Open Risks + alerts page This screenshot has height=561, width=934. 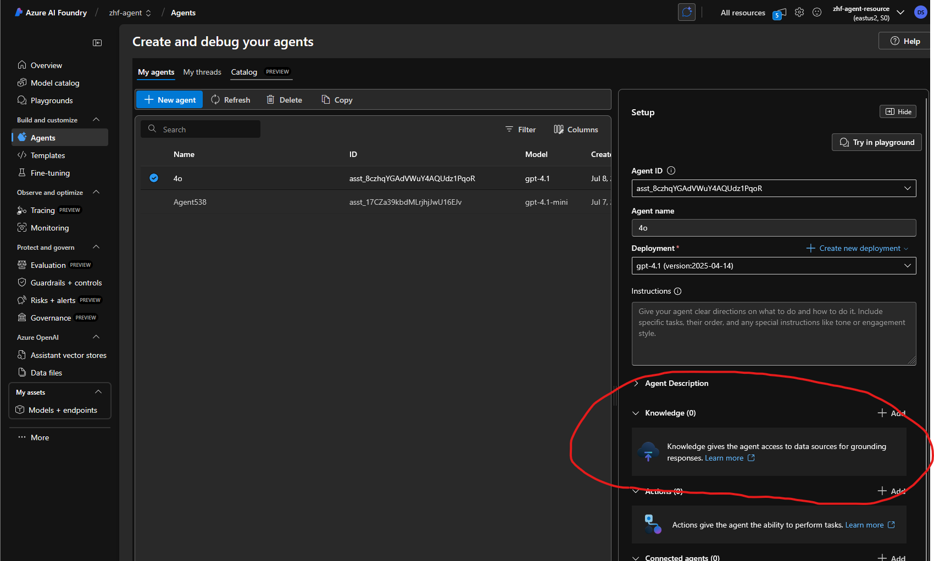tap(59, 300)
